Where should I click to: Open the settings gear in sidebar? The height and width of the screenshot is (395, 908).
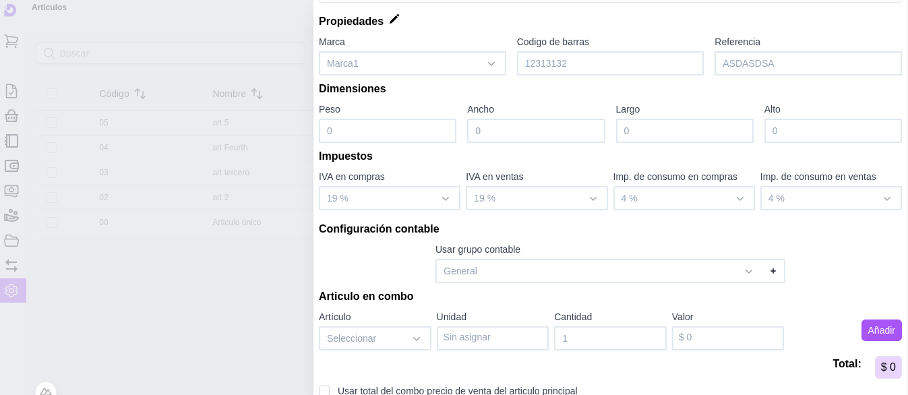(11, 291)
